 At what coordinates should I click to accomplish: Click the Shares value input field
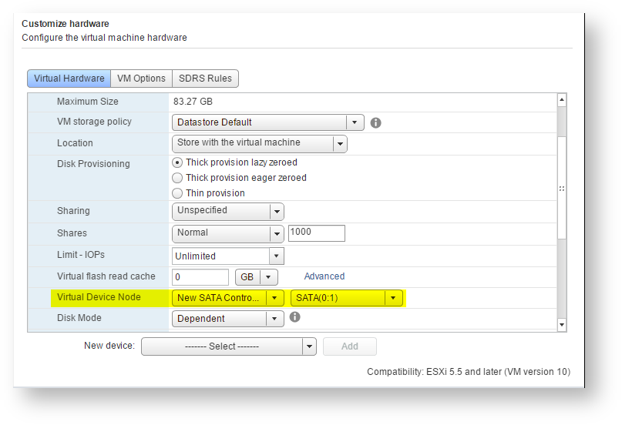[316, 233]
